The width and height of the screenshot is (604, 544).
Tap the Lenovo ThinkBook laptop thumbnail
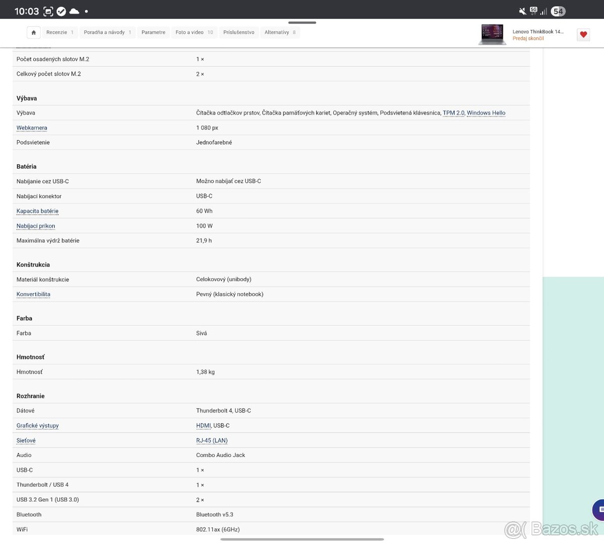492,34
